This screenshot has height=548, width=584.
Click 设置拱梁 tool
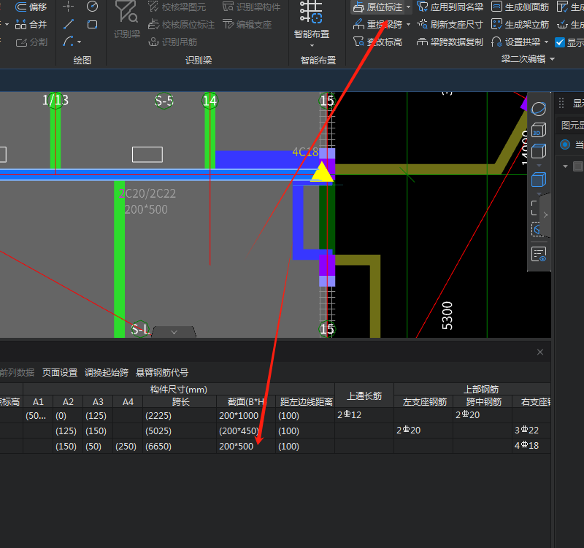click(516, 42)
